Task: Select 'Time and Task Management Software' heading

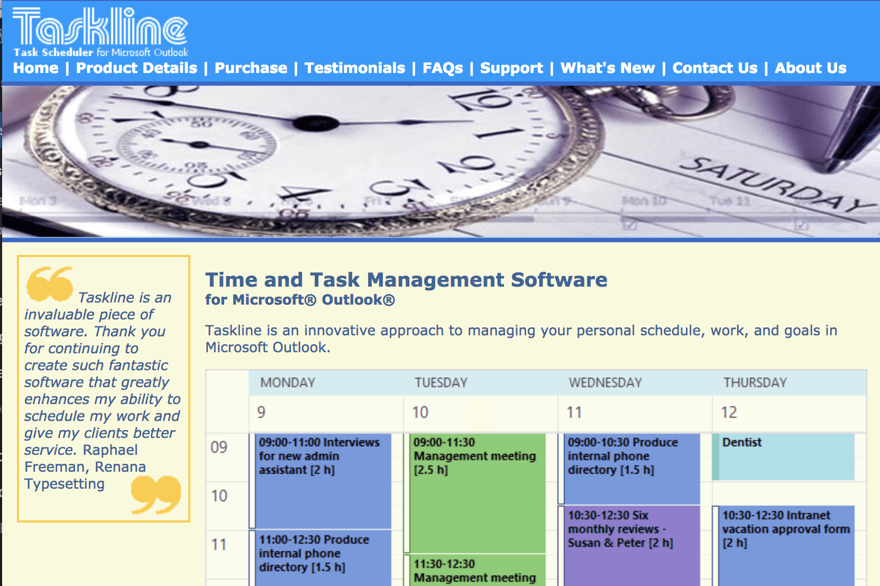Action: pos(406,280)
